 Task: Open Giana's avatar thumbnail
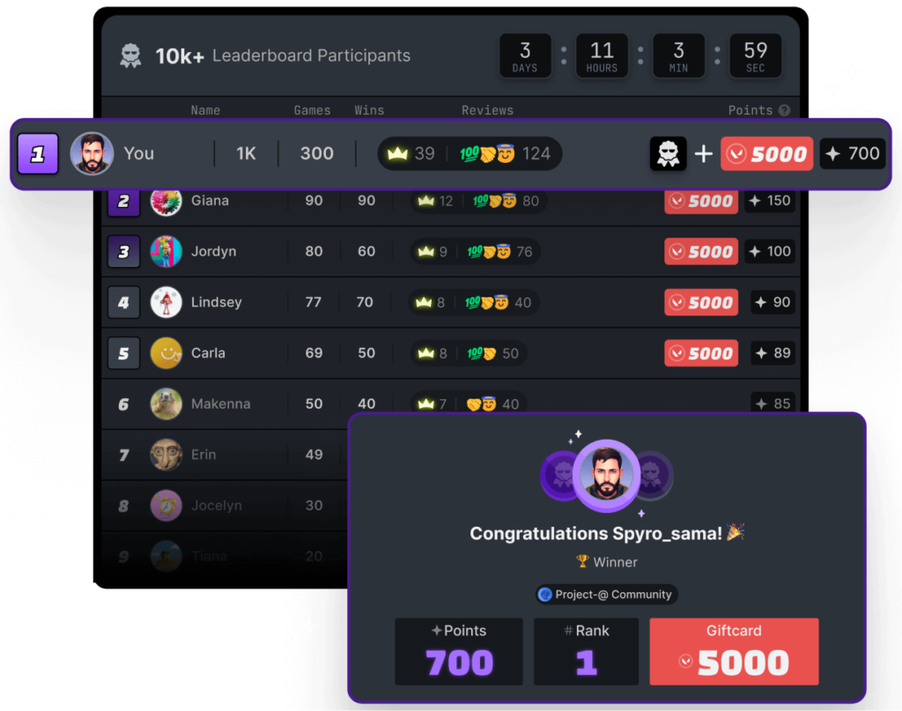click(166, 201)
